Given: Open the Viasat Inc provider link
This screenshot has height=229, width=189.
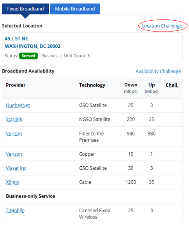Looking at the screenshot, I should [16, 168].
